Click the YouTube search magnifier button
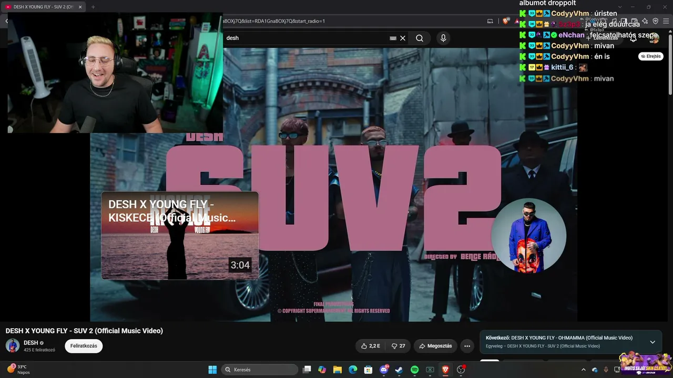The height and width of the screenshot is (378, 673). tap(419, 38)
